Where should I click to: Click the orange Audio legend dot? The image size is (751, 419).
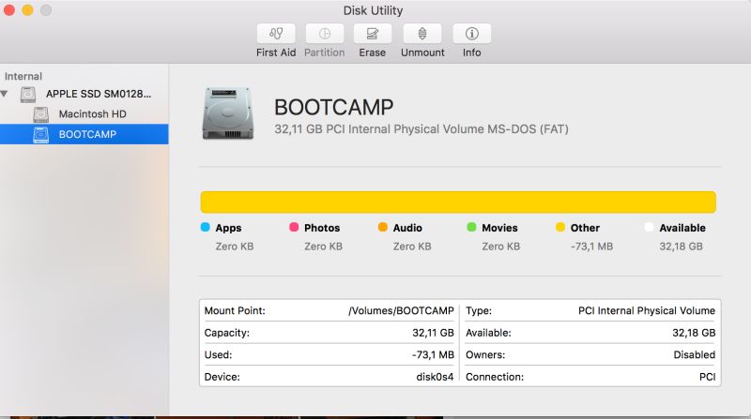click(x=383, y=227)
